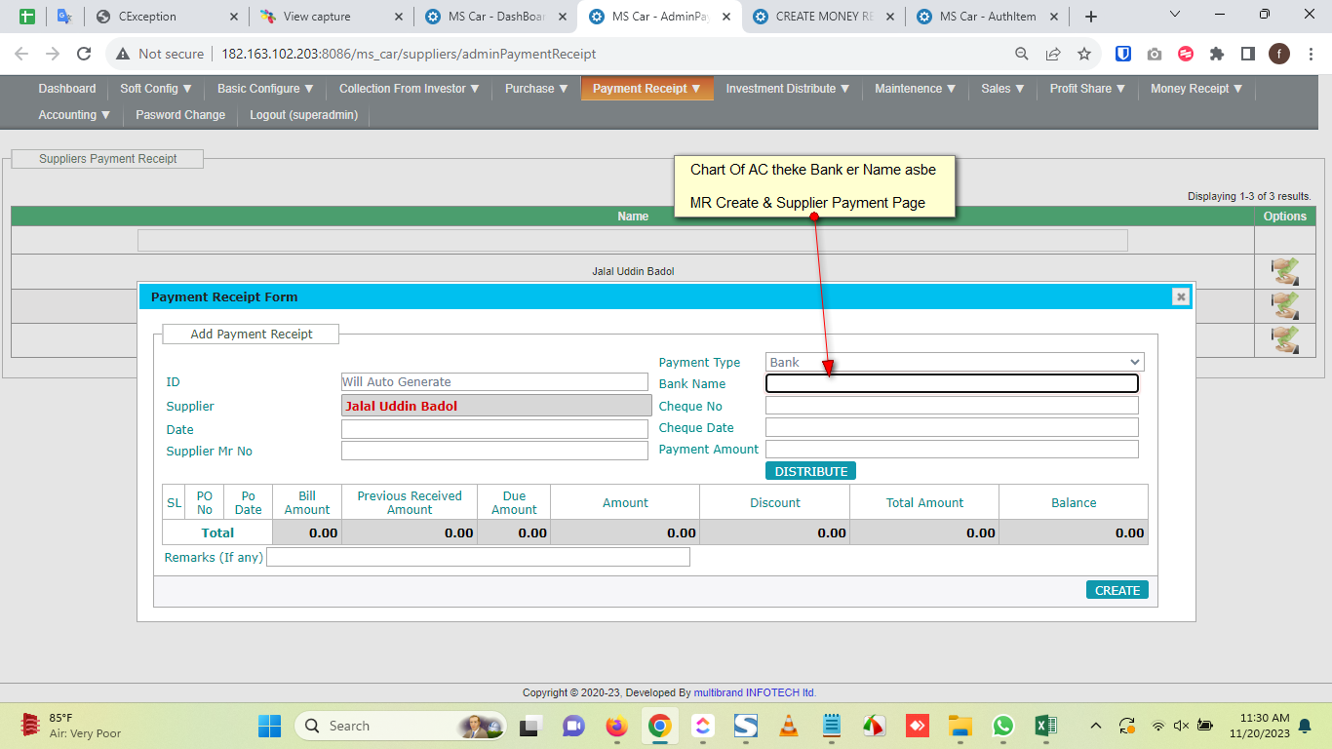Focus the Bank Name field
Viewport: 1332px width, 749px height.
click(952, 383)
